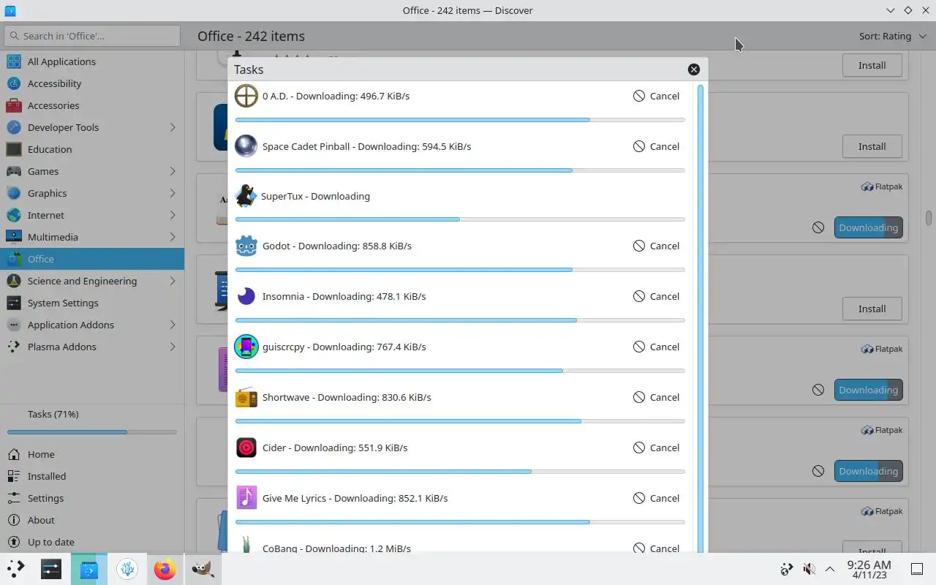
Task: Click the muted volume tray icon
Action: (809, 569)
